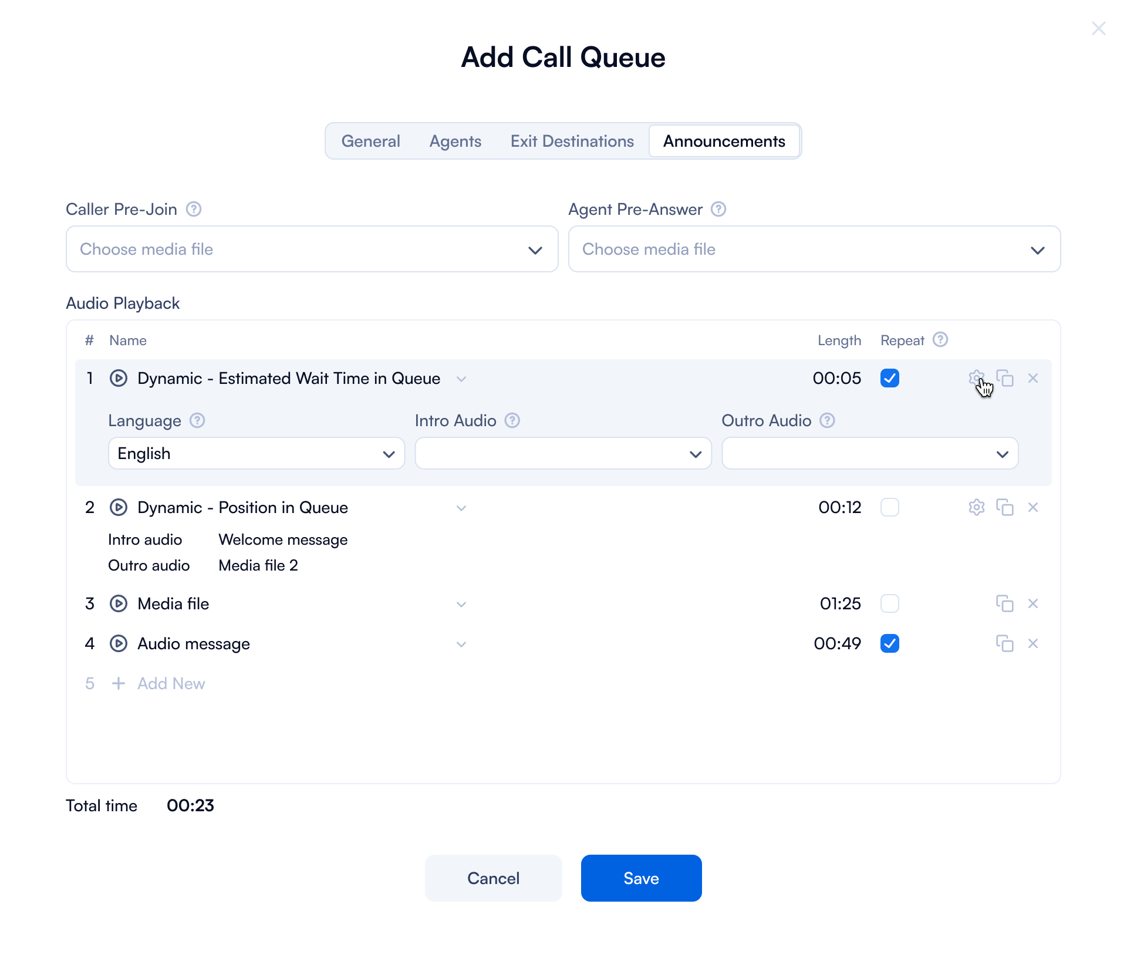1127x958 pixels.
Task: Open the Language dropdown showing English
Action: 257,453
